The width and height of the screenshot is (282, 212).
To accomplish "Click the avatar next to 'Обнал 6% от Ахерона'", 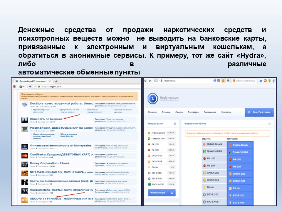I will [25, 120].
